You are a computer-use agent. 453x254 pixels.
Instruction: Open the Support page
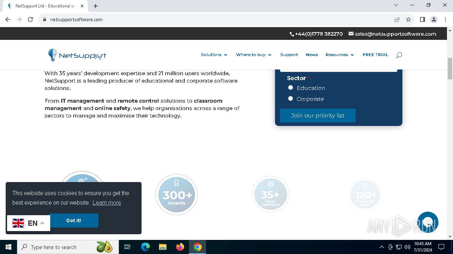pyautogui.click(x=289, y=55)
